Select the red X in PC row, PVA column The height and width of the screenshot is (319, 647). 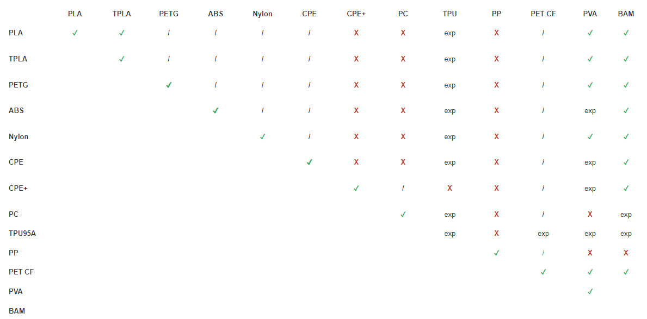coord(590,214)
